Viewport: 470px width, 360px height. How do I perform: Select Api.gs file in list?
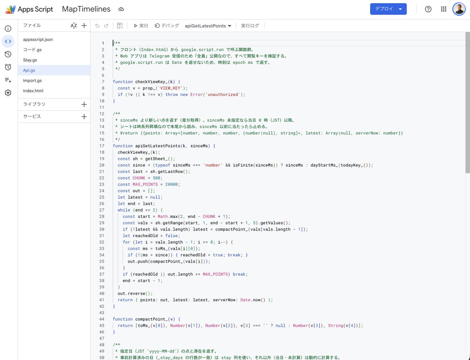54,70
